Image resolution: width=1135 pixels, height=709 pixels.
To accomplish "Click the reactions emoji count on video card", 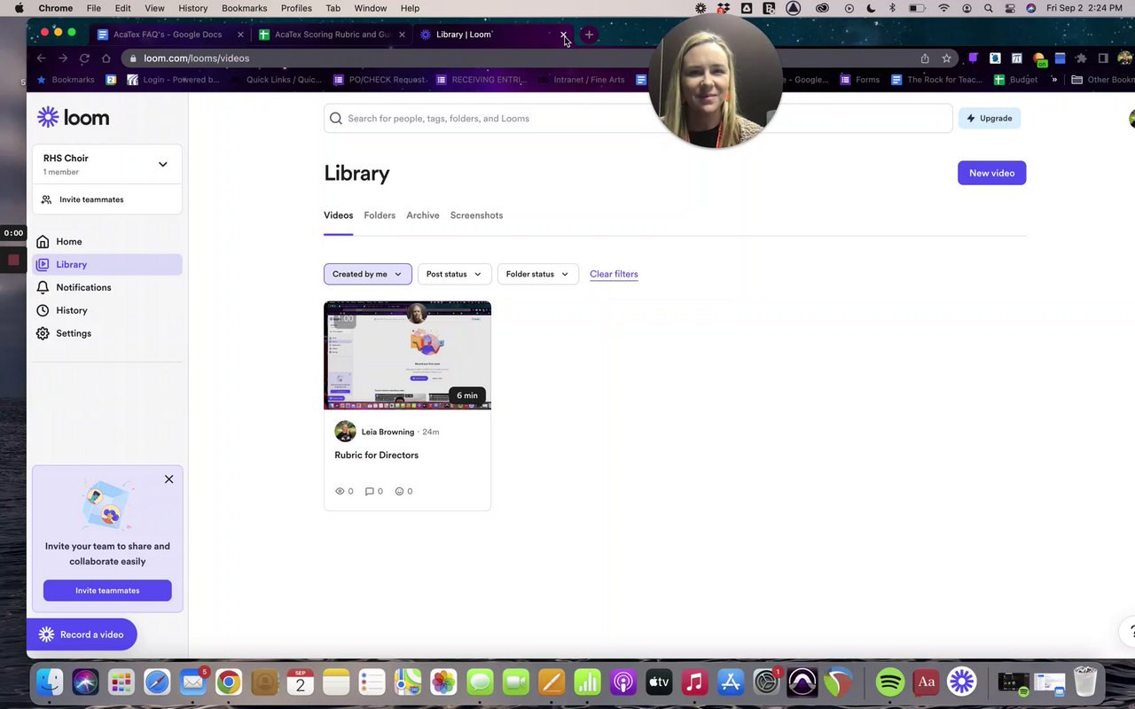I will pyautogui.click(x=403, y=491).
